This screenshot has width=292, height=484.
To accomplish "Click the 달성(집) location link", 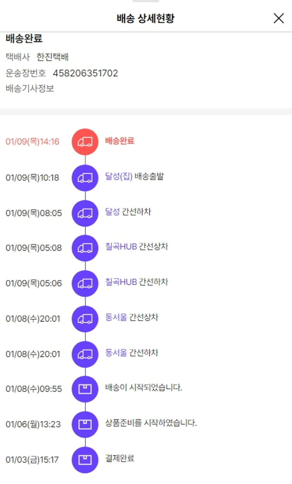I will pos(119,176).
